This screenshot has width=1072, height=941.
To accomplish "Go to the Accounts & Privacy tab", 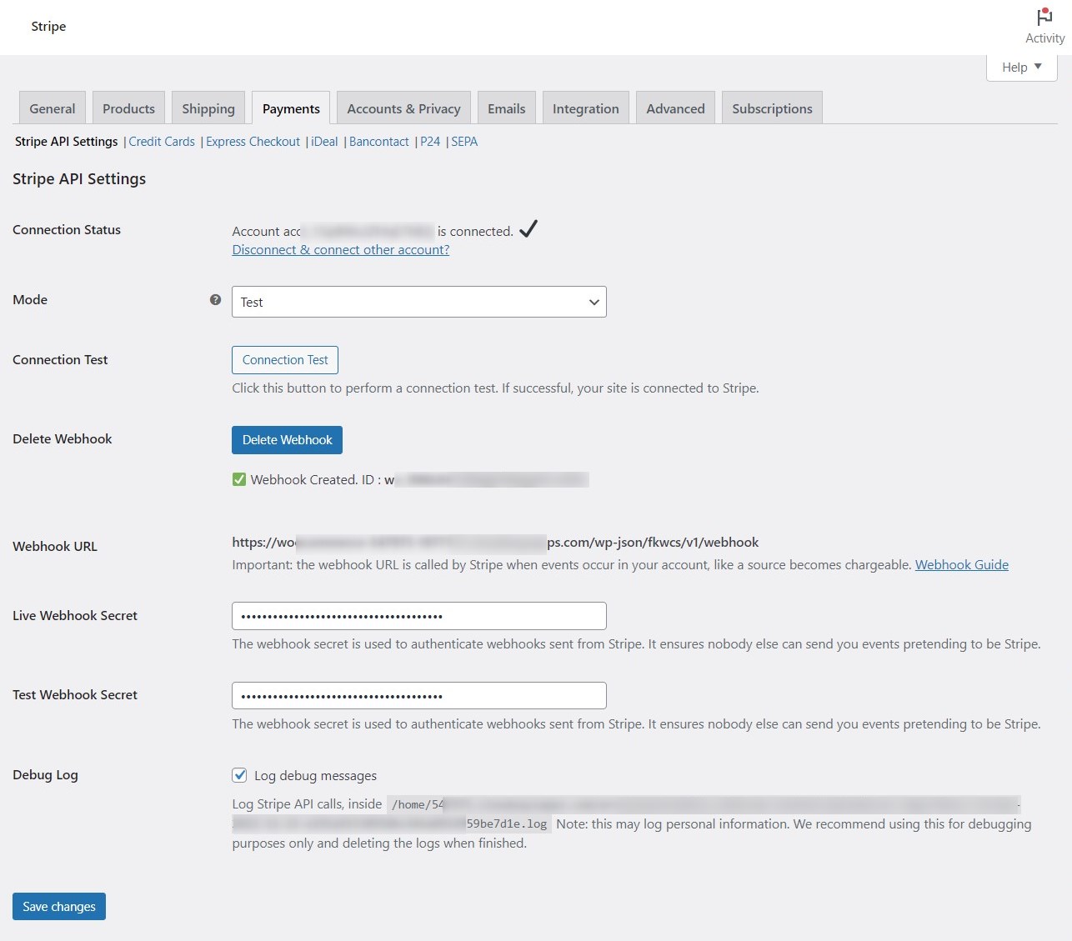I will tap(403, 108).
